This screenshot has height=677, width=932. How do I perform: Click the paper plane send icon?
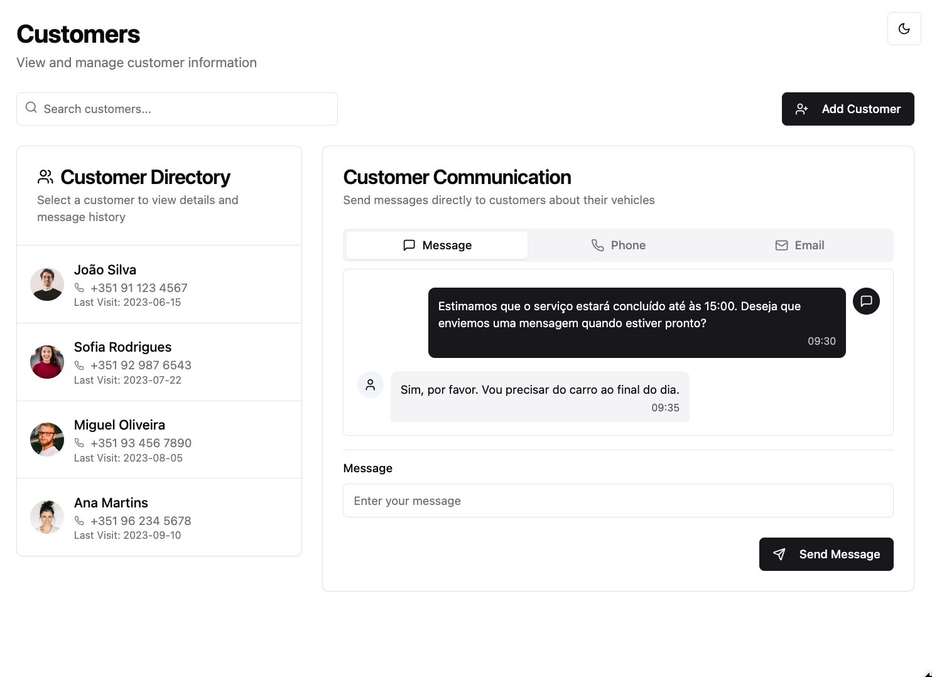[x=779, y=554]
